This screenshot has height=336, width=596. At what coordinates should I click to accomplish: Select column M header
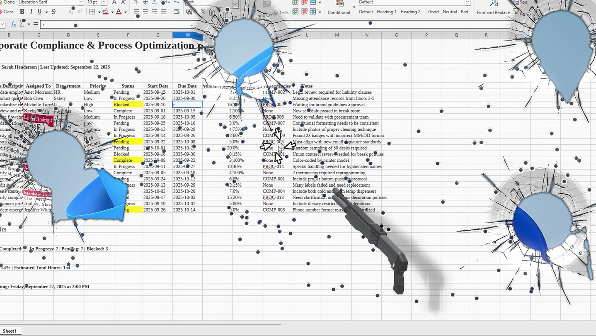[x=337, y=35]
